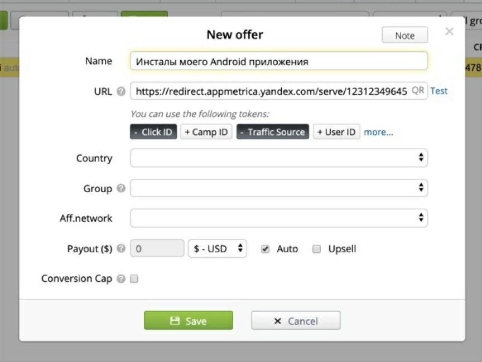Show the Group help tooltip icon
Image resolution: width=482 pixels, height=362 pixels.
tap(121, 188)
